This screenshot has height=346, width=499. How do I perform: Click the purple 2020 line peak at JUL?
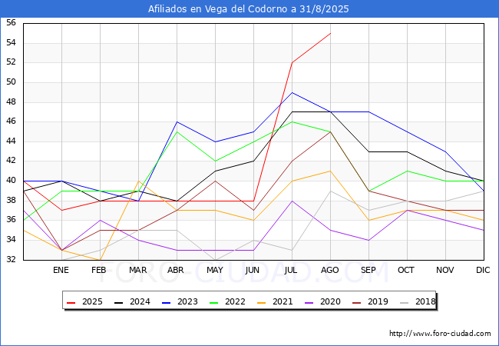click(292, 201)
